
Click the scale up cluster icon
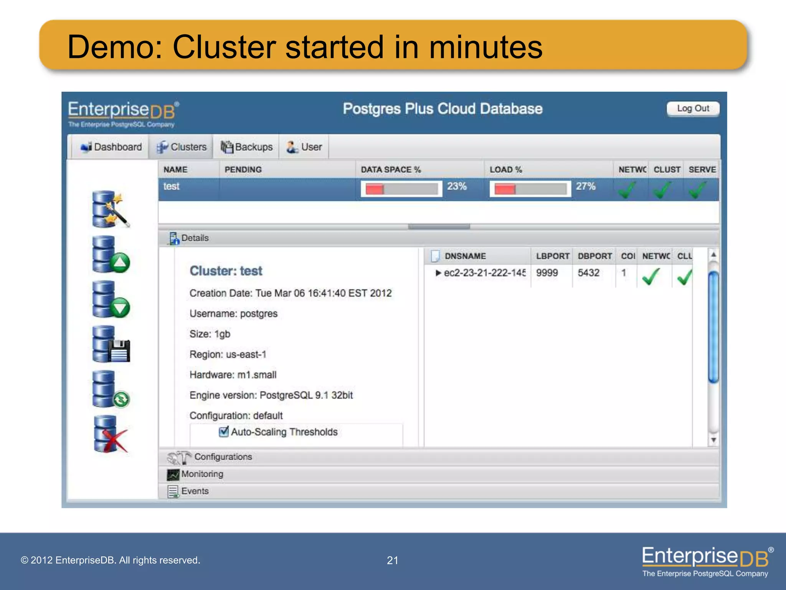111,254
